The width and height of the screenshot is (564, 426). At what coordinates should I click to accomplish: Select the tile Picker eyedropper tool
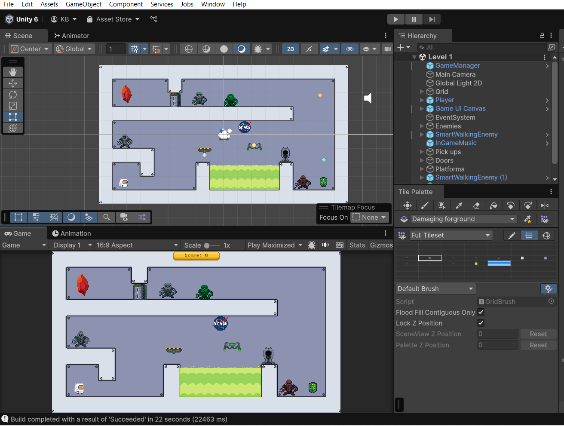click(459, 205)
